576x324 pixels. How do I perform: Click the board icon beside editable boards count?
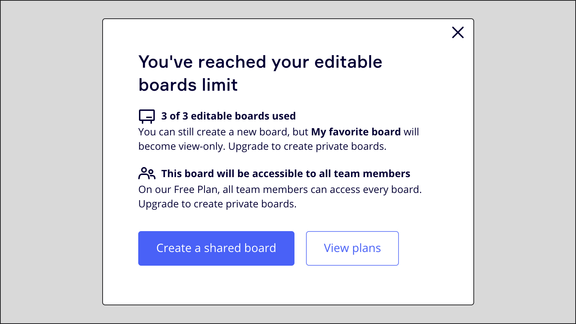pos(147,116)
